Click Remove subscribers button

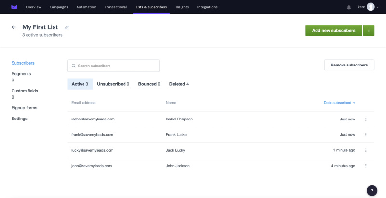349,65
